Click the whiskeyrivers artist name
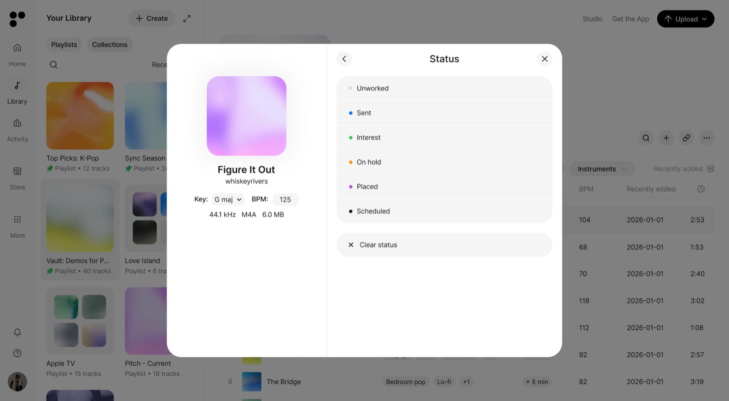This screenshot has height=401, width=729. tap(246, 181)
